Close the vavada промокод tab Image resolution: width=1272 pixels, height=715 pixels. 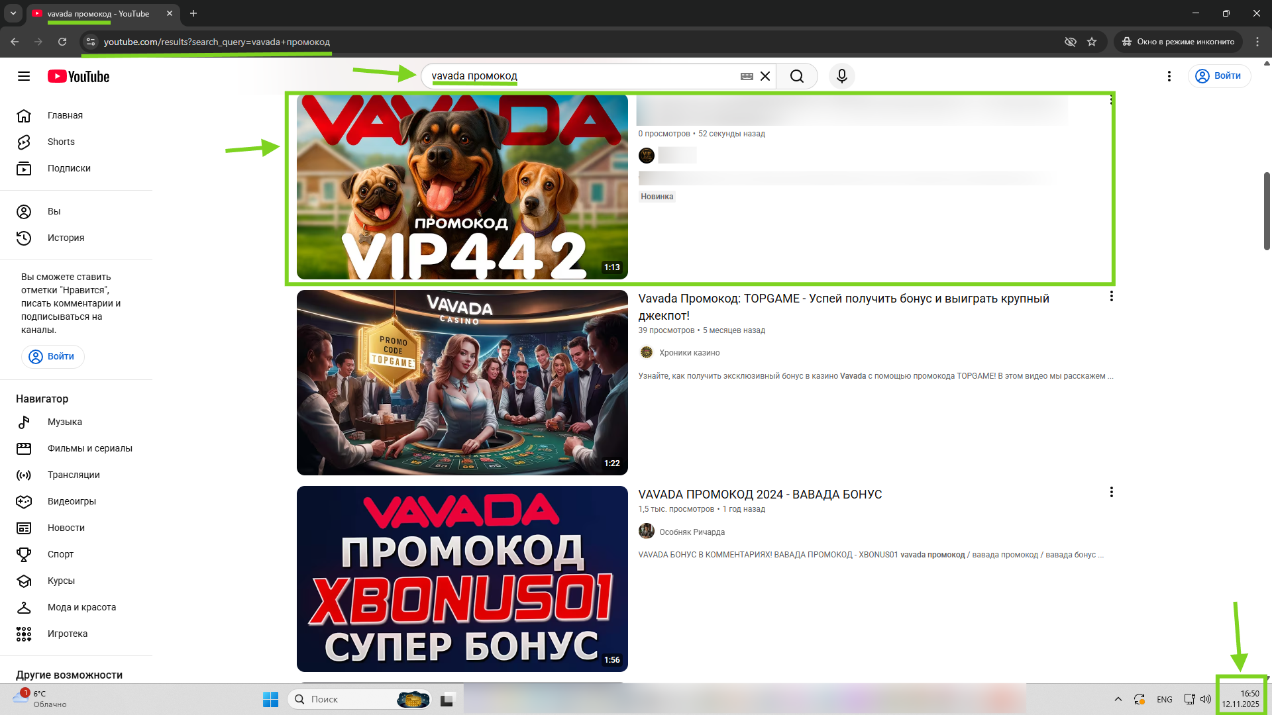(x=170, y=13)
